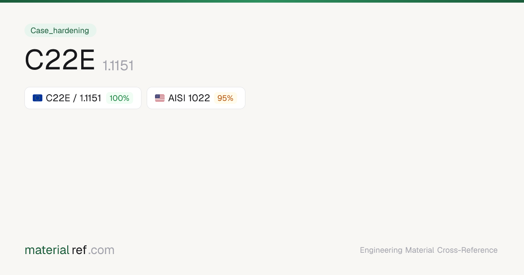This screenshot has width=524, height=275.
Task: Click the gray ".com" in the logo
Action: (x=101, y=250)
